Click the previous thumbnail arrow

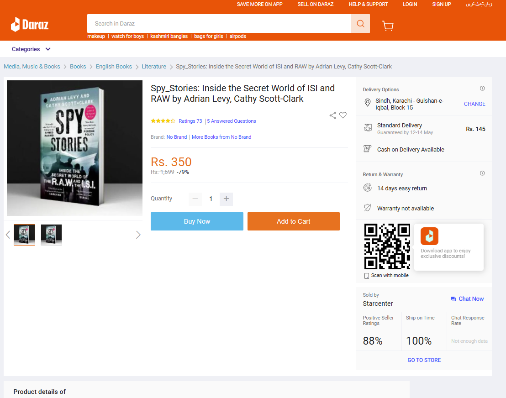tap(8, 235)
